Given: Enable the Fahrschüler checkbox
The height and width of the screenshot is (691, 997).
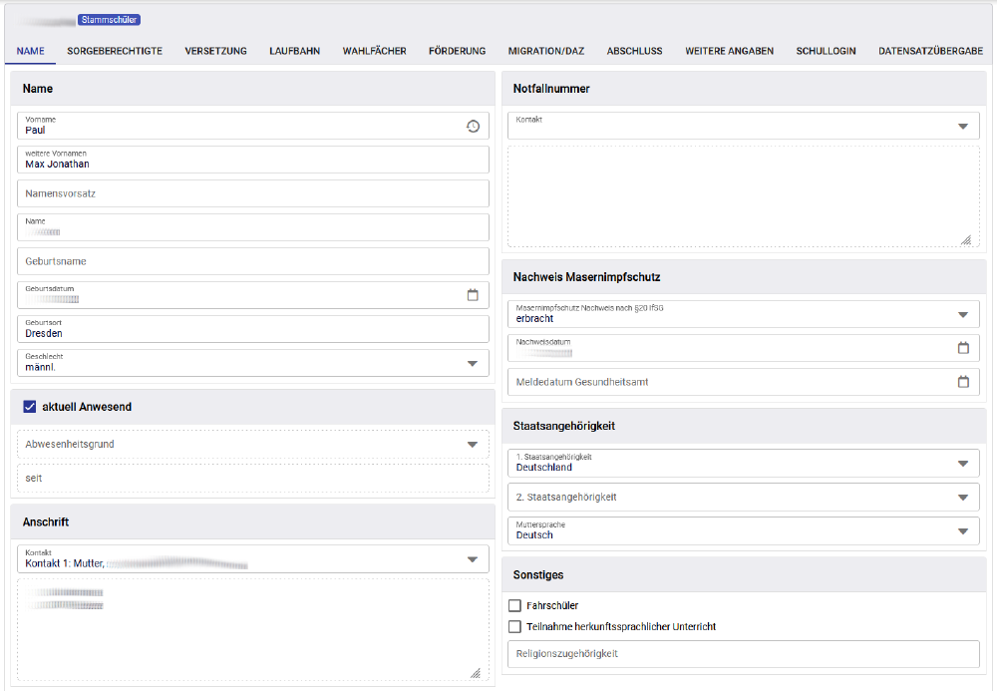Looking at the screenshot, I should click(514, 605).
